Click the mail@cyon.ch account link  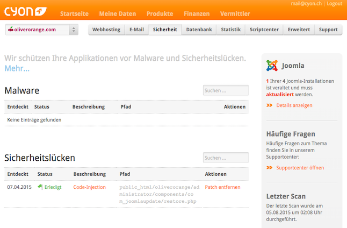(x=306, y=4)
